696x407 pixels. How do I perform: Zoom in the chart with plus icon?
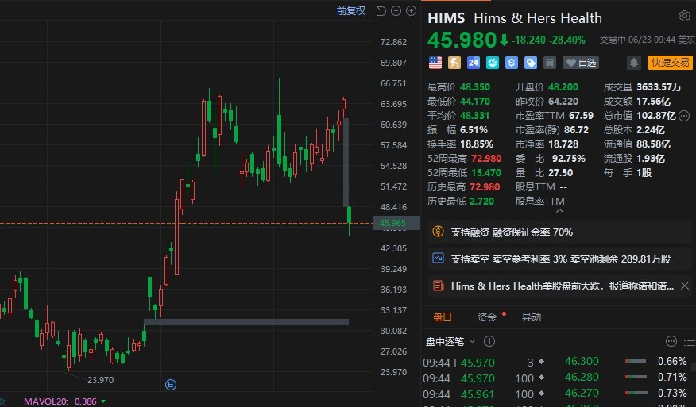point(411,10)
